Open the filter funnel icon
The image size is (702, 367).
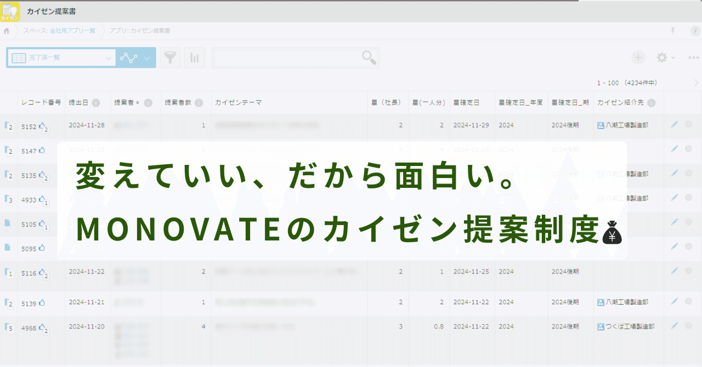[170, 57]
